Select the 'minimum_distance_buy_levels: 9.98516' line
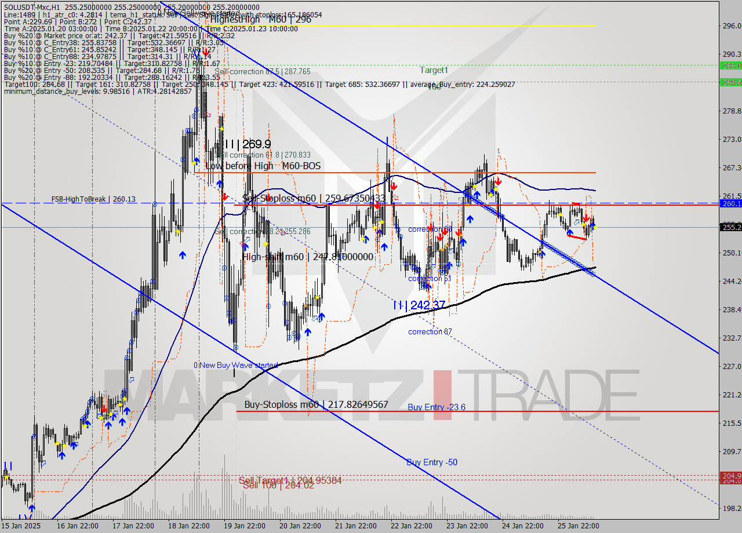The width and height of the screenshot is (742, 533). coord(97,91)
